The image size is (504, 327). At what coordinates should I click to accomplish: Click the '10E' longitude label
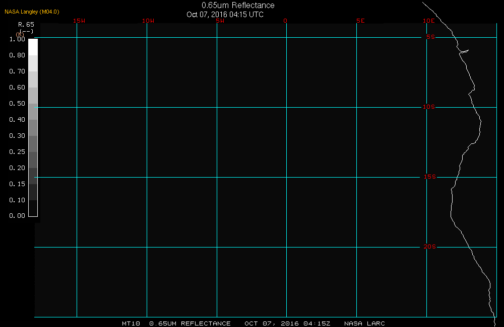click(429, 21)
